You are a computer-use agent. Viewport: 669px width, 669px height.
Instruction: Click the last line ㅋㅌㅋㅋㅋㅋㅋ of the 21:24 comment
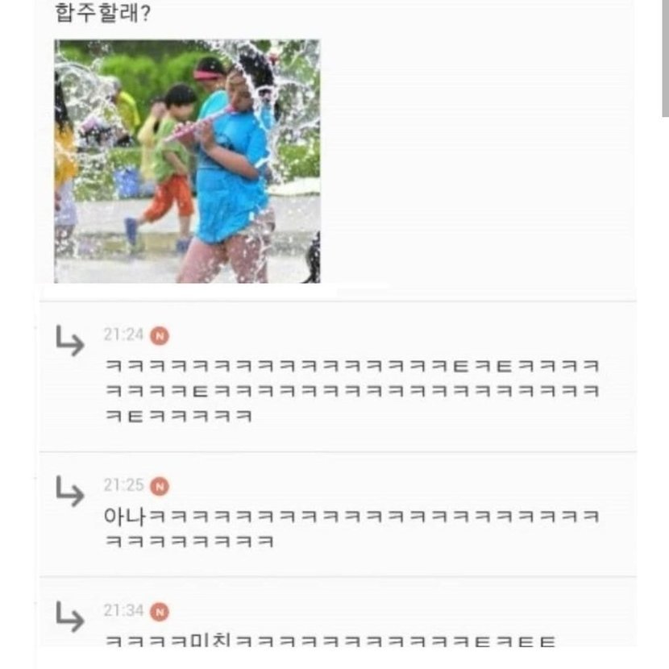[x=178, y=416]
